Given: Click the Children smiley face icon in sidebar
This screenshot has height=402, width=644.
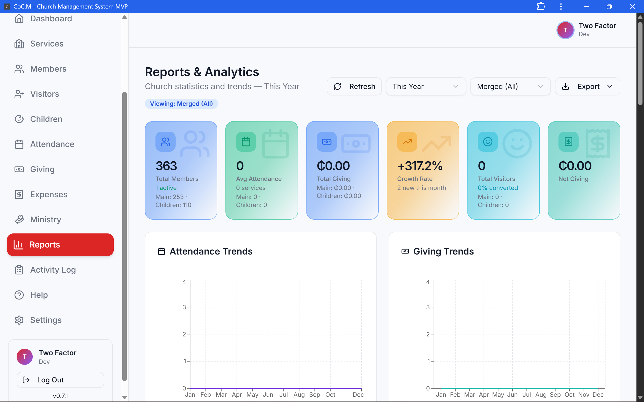Looking at the screenshot, I should pos(19,119).
